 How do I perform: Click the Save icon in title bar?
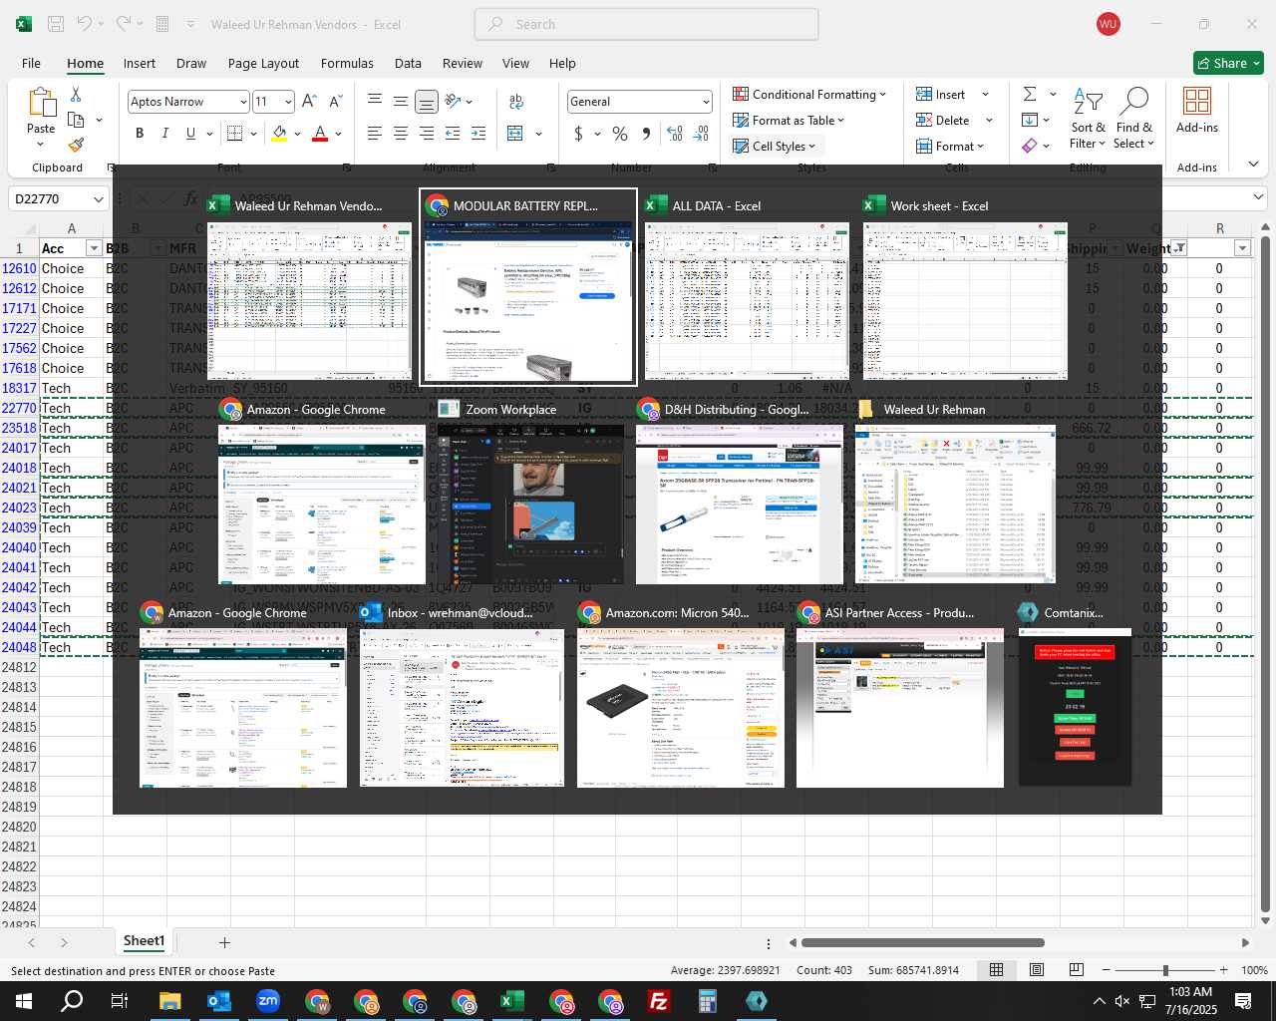[x=56, y=24]
